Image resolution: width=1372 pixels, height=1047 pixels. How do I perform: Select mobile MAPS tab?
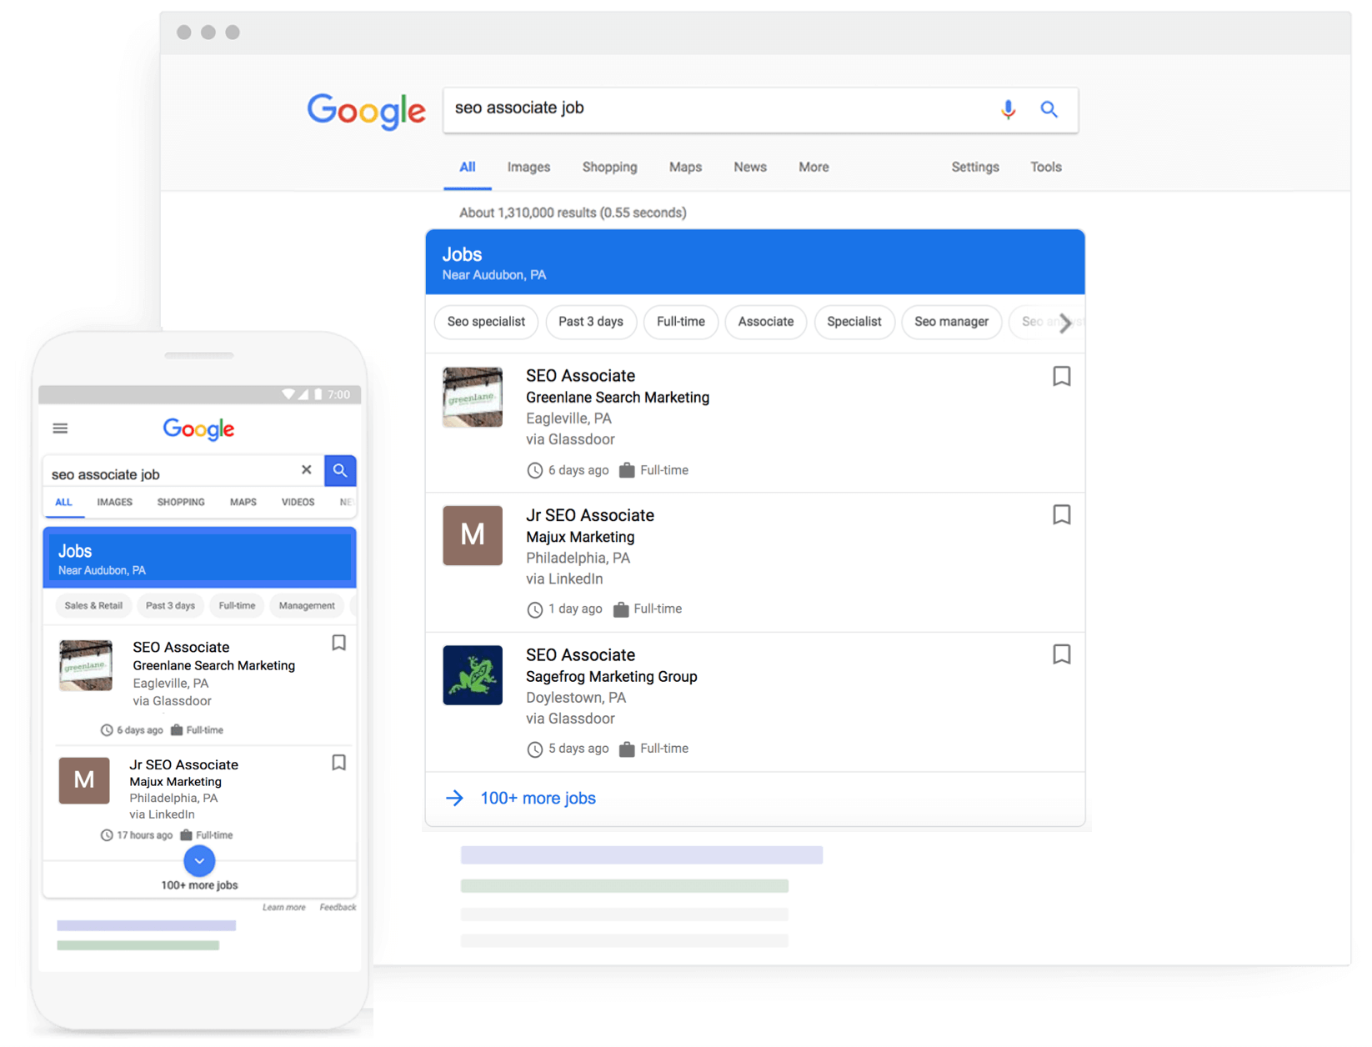243,502
